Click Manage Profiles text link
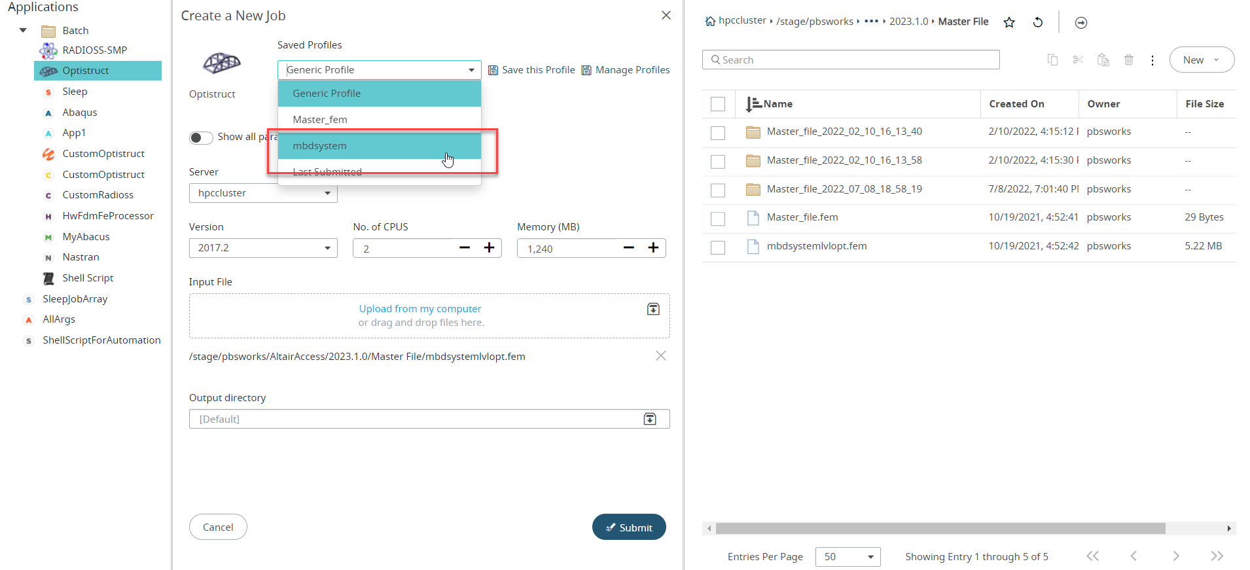Image resolution: width=1250 pixels, height=570 pixels. pos(633,70)
